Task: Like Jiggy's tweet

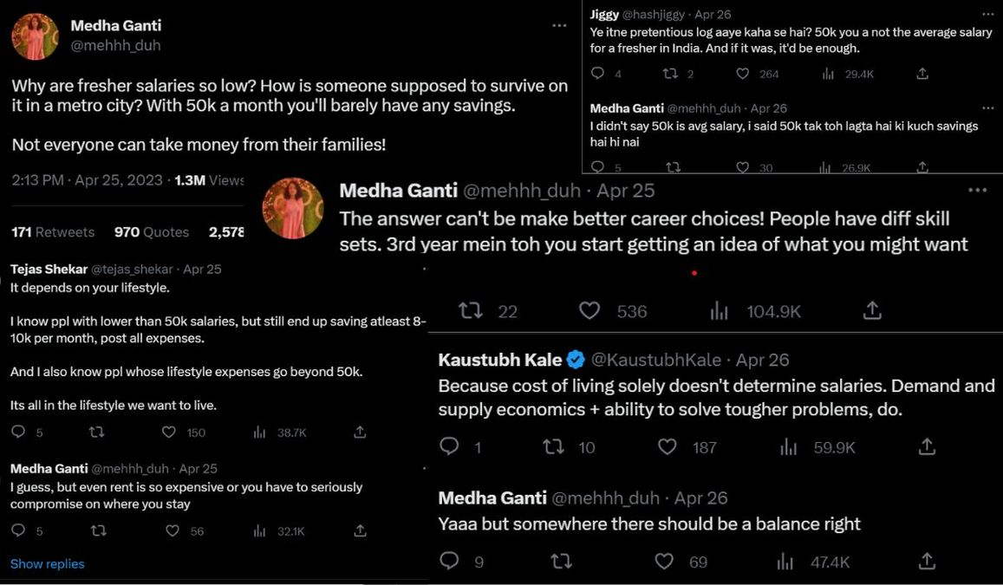Action: point(742,74)
